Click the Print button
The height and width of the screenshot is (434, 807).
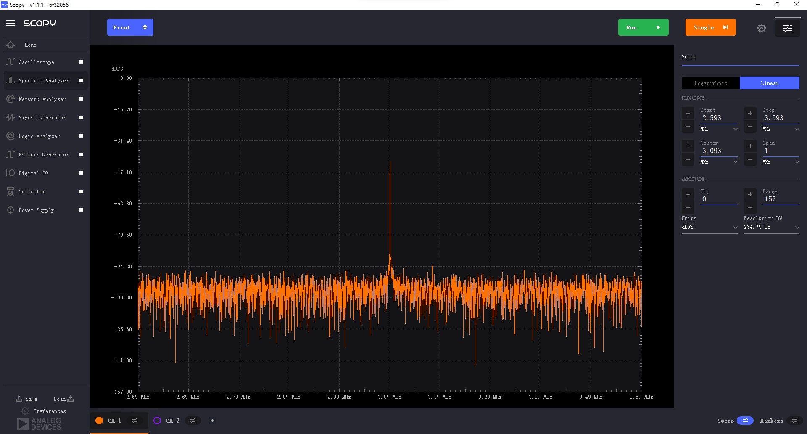point(130,27)
